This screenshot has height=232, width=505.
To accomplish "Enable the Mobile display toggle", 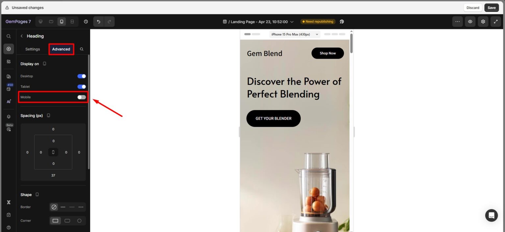I will click(x=82, y=97).
